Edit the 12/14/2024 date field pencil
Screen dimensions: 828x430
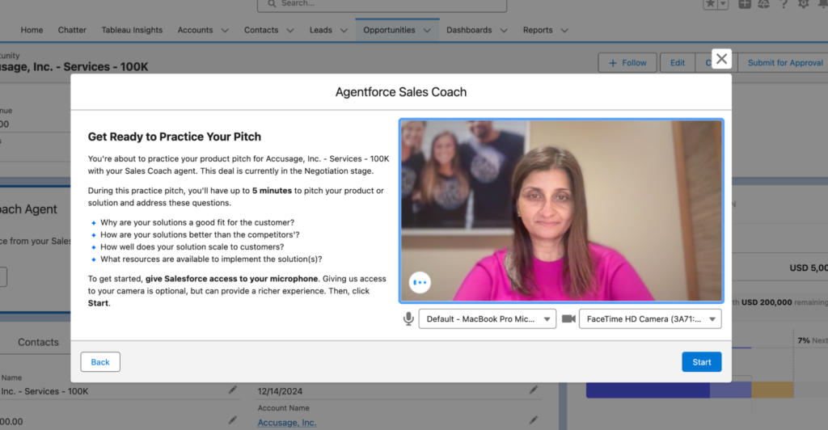pos(534,390)
